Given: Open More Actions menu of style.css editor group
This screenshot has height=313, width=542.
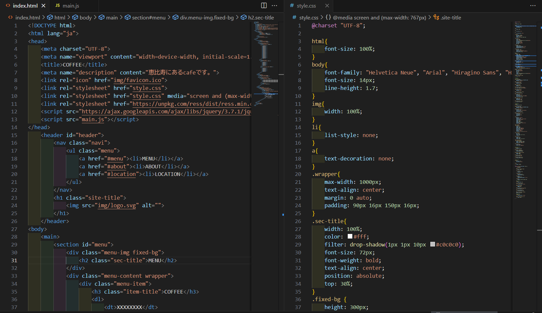Looking at the screenshot, I should (x=532, y=5).
